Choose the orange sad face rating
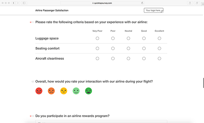Viewport: 204px width, 123px height. click(51, 91)
